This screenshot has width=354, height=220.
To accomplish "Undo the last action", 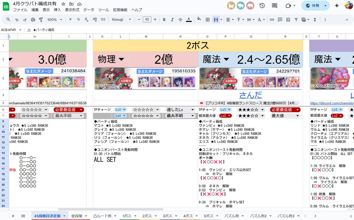I will pos(17,19).
